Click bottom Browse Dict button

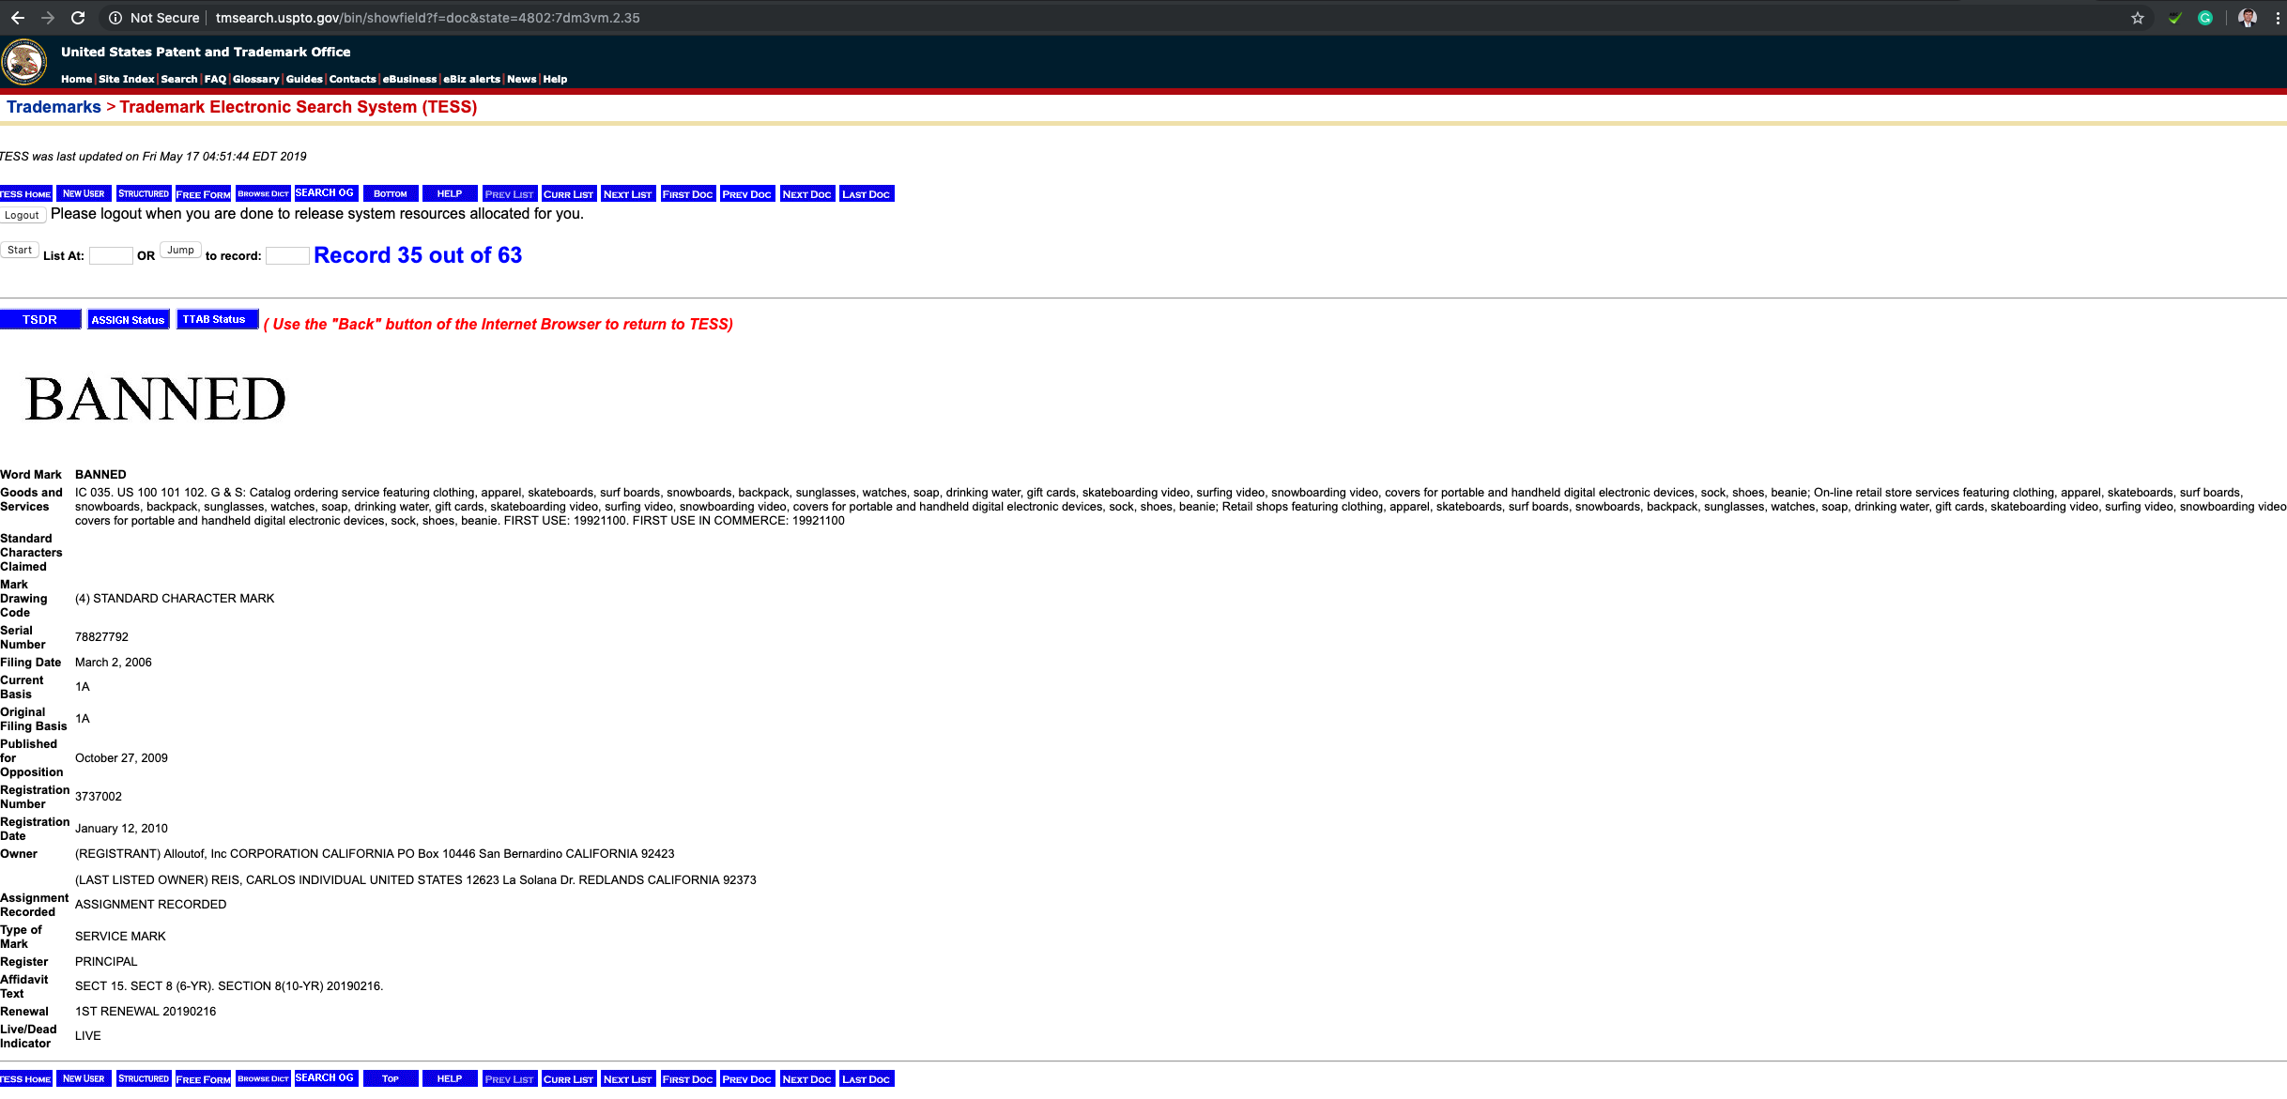pyautogui.click(x=263, y=1079)
